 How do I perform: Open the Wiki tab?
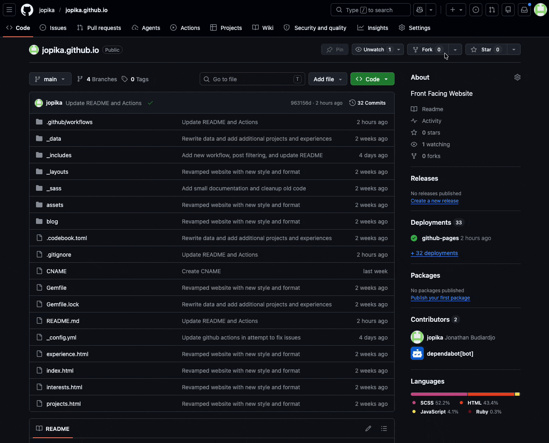click(x=263, y=28)
